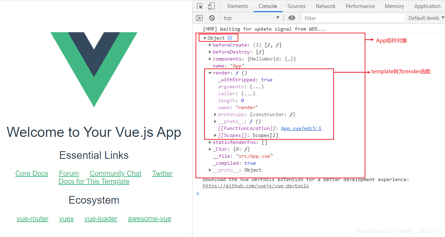This screenshot has width=445, height=237.
Task: Select the name: "render" row
Action: (238, 107)
